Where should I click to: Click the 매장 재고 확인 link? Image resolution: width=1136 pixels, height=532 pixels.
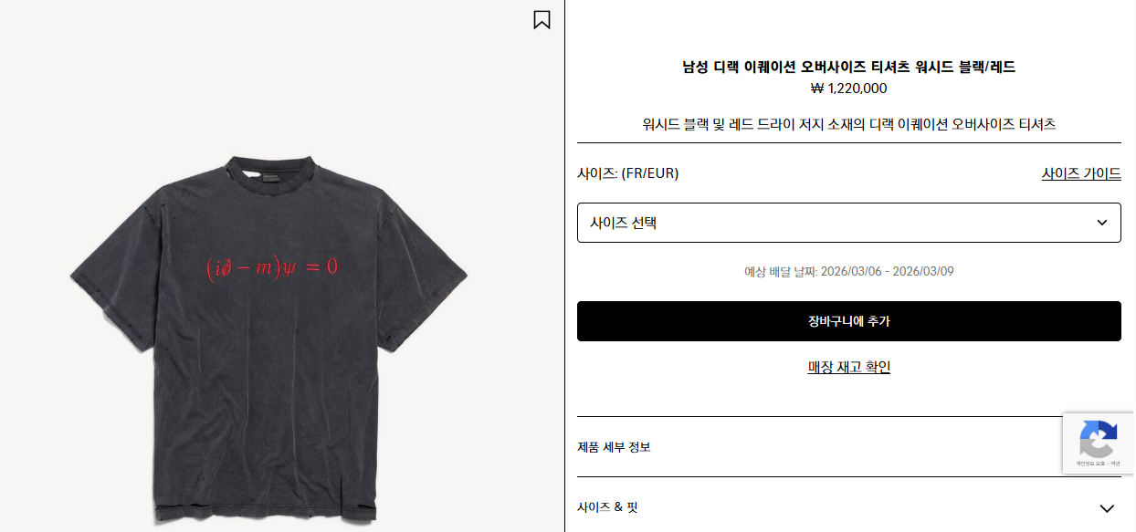(848, 367)
